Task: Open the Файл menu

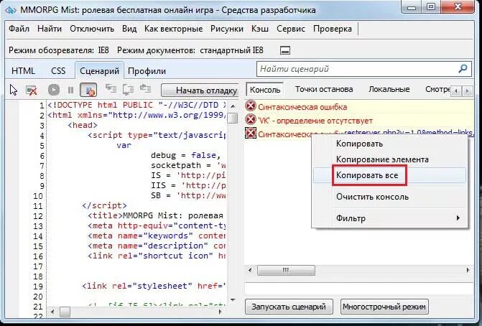Action: pyautogui.click(x=19, y=29)
